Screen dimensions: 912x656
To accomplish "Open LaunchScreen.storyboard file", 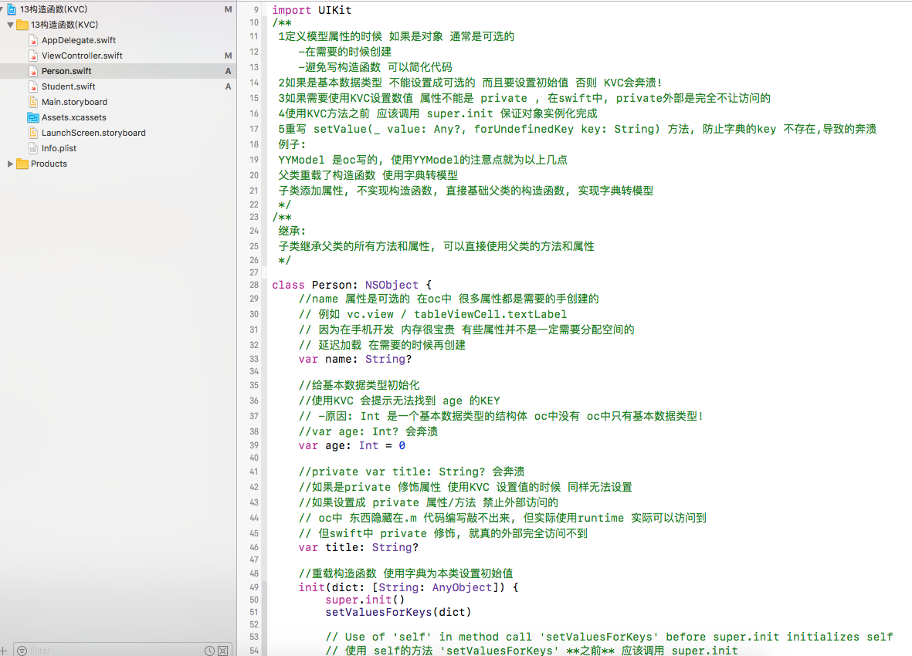I will [x=93, y=133].
